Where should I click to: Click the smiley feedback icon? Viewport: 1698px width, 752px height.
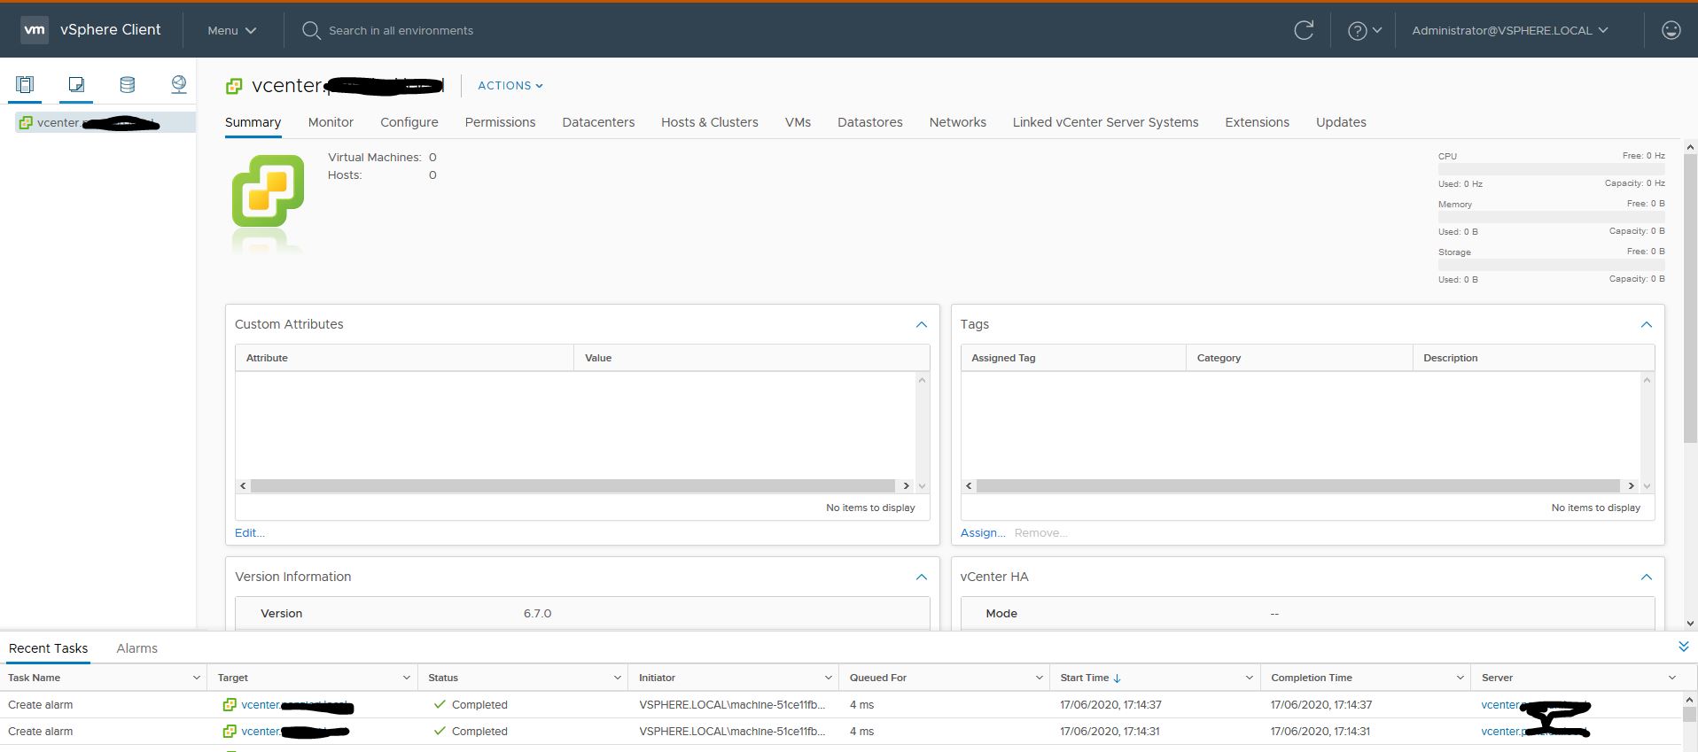[1671, 30]
